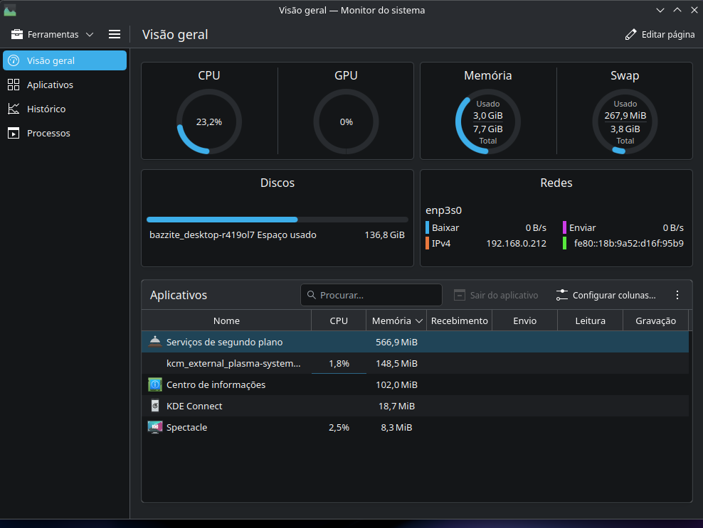Select the Centro de informações row
703x528 pixels.
coord(415,384)
